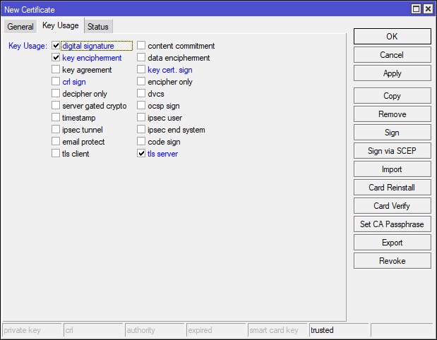Check the email protect option
The height and width of the screenshot is (340, 437).
point(56,141)
